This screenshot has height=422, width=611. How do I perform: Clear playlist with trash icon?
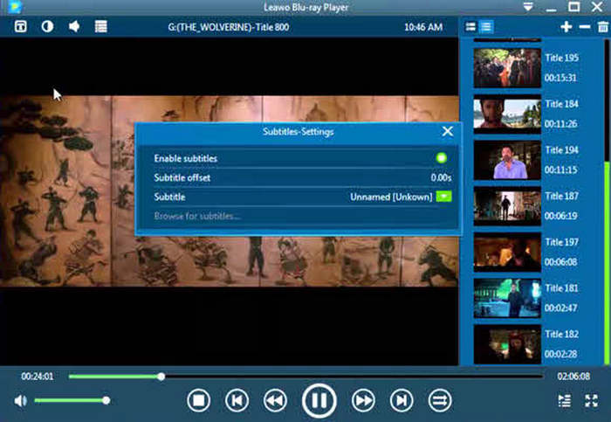(603, 27)
